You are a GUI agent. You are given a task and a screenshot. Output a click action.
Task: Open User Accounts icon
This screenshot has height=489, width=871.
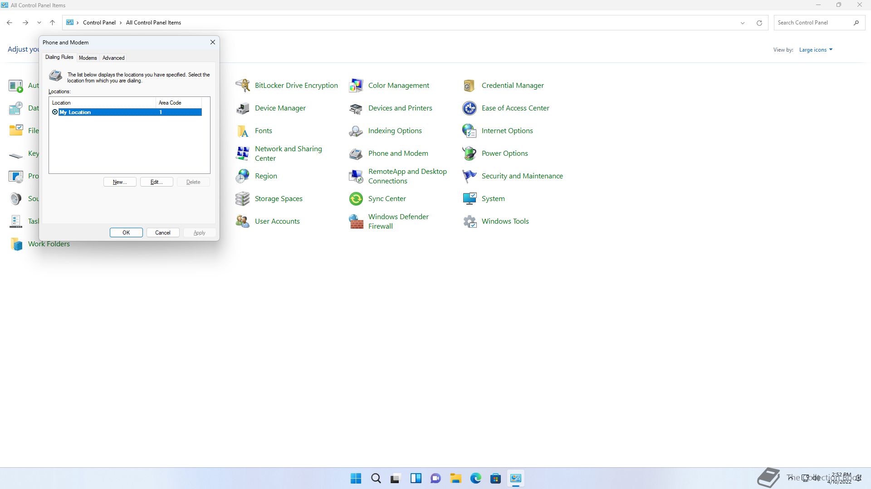[x=243, y=221]
